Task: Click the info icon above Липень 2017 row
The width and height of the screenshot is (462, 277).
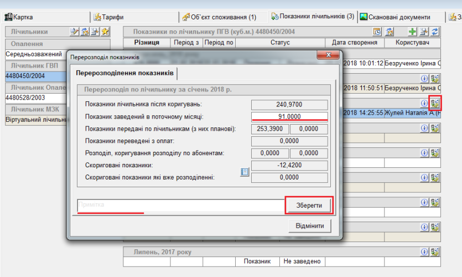Action: [424, 227]
